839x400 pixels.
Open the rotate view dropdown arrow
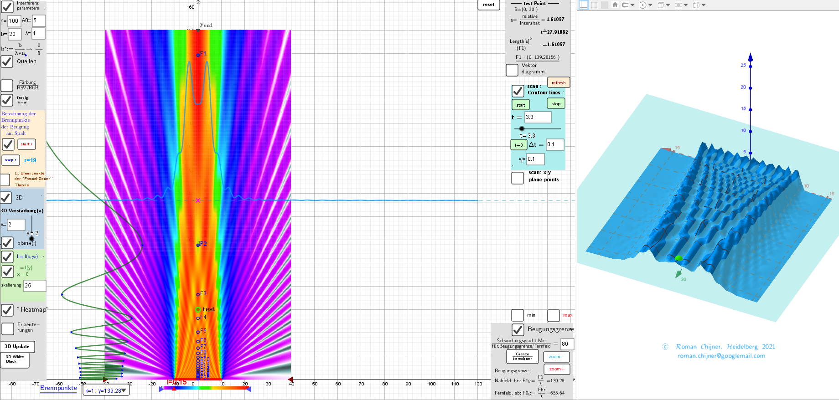[650, 5]
